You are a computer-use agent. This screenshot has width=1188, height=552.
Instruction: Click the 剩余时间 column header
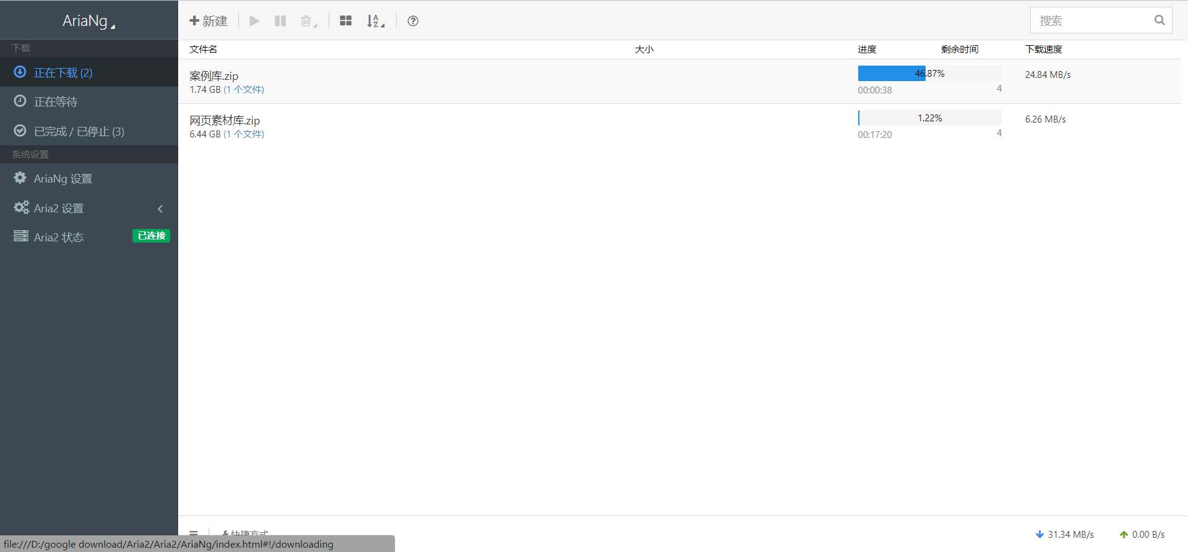960,50
